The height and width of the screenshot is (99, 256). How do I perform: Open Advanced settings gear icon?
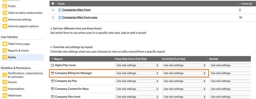[x=5, y=19]
